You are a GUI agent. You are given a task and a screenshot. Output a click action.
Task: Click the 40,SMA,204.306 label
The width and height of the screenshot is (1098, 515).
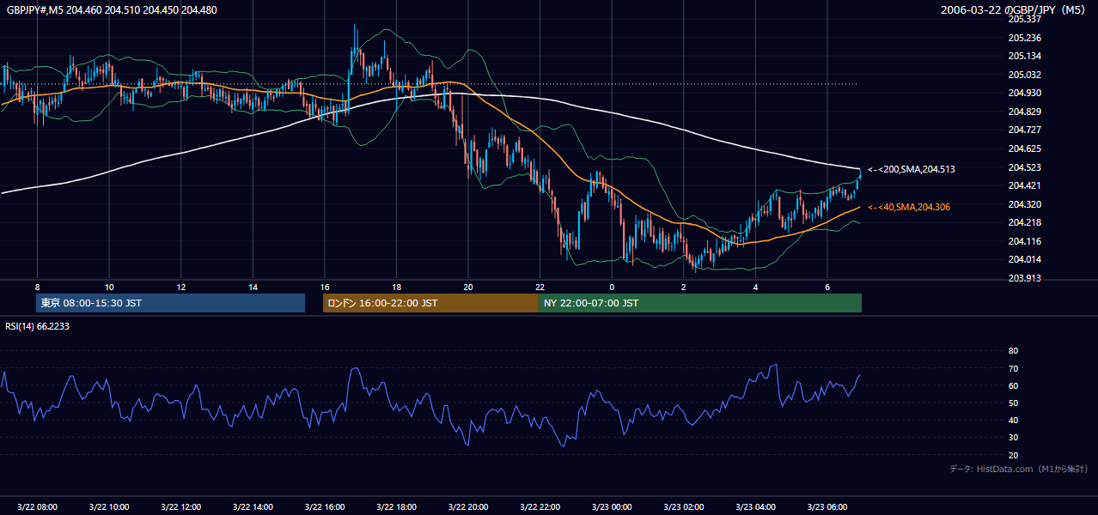(x=910, y=207)
